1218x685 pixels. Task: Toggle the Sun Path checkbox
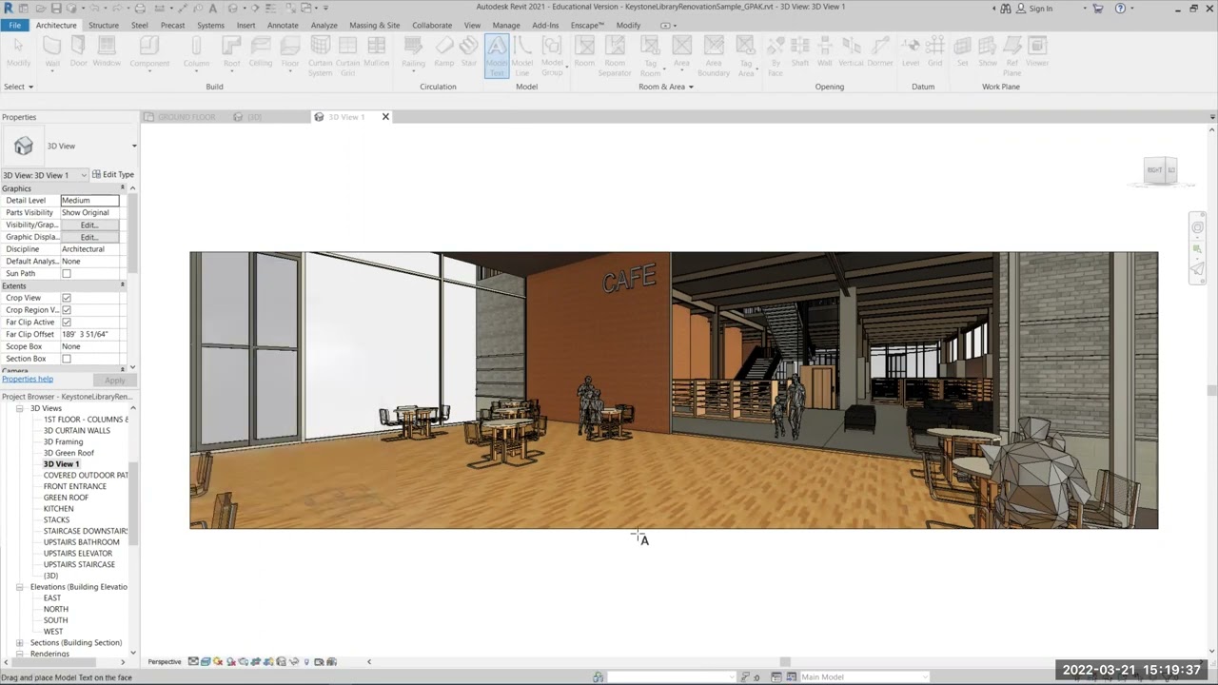[67, 274]
